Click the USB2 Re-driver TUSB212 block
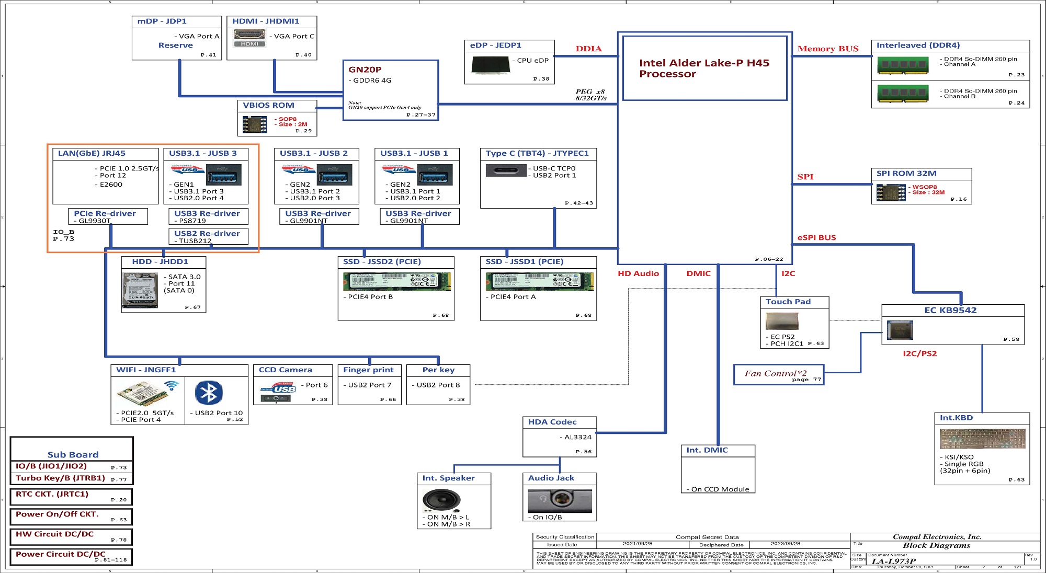This screenshot has width=1046, height=573. pos(208,236)
